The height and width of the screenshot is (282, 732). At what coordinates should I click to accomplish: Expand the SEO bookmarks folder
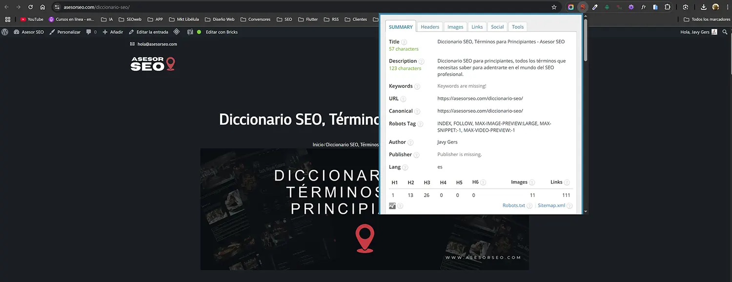point(285,19)
